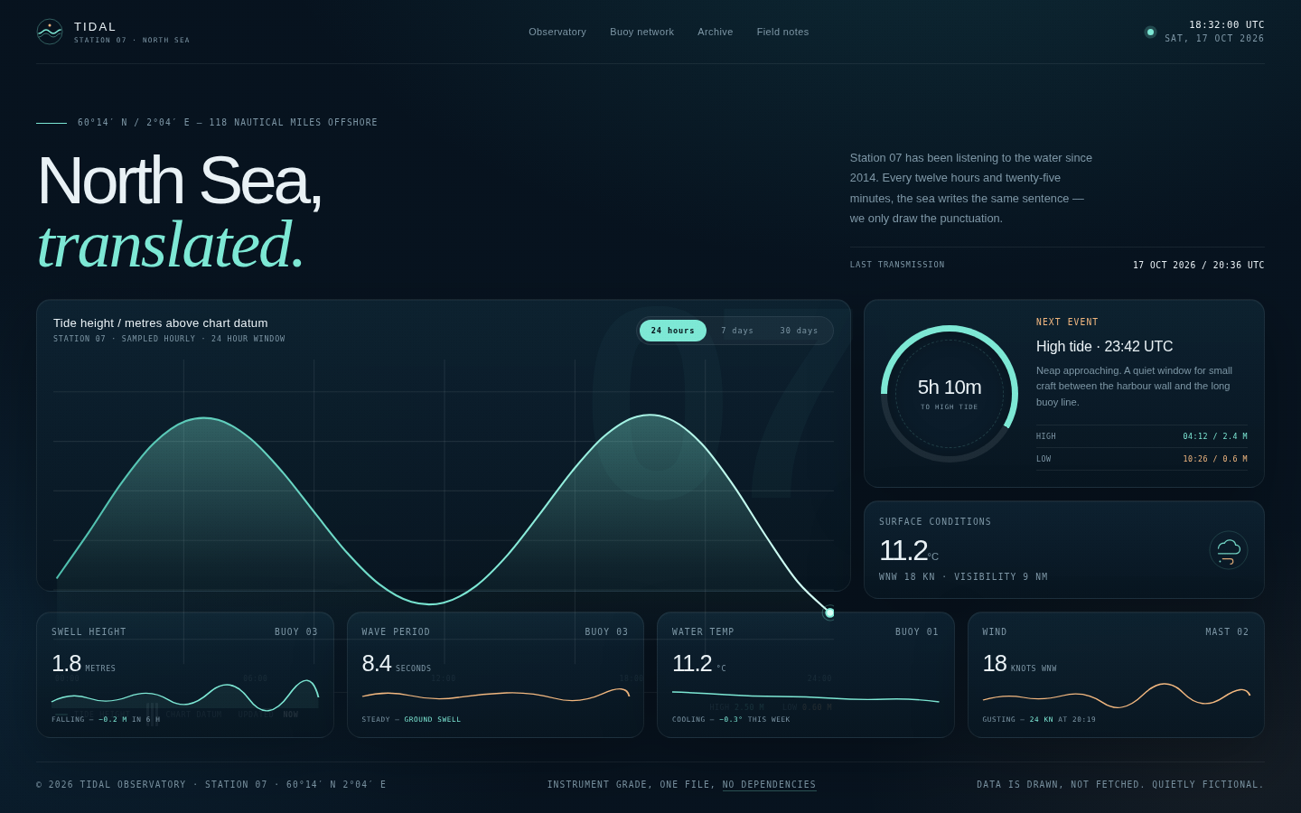1301x813 pixels.
Task: Click the 5h 10m countdown ring
Action: (950, 394)
